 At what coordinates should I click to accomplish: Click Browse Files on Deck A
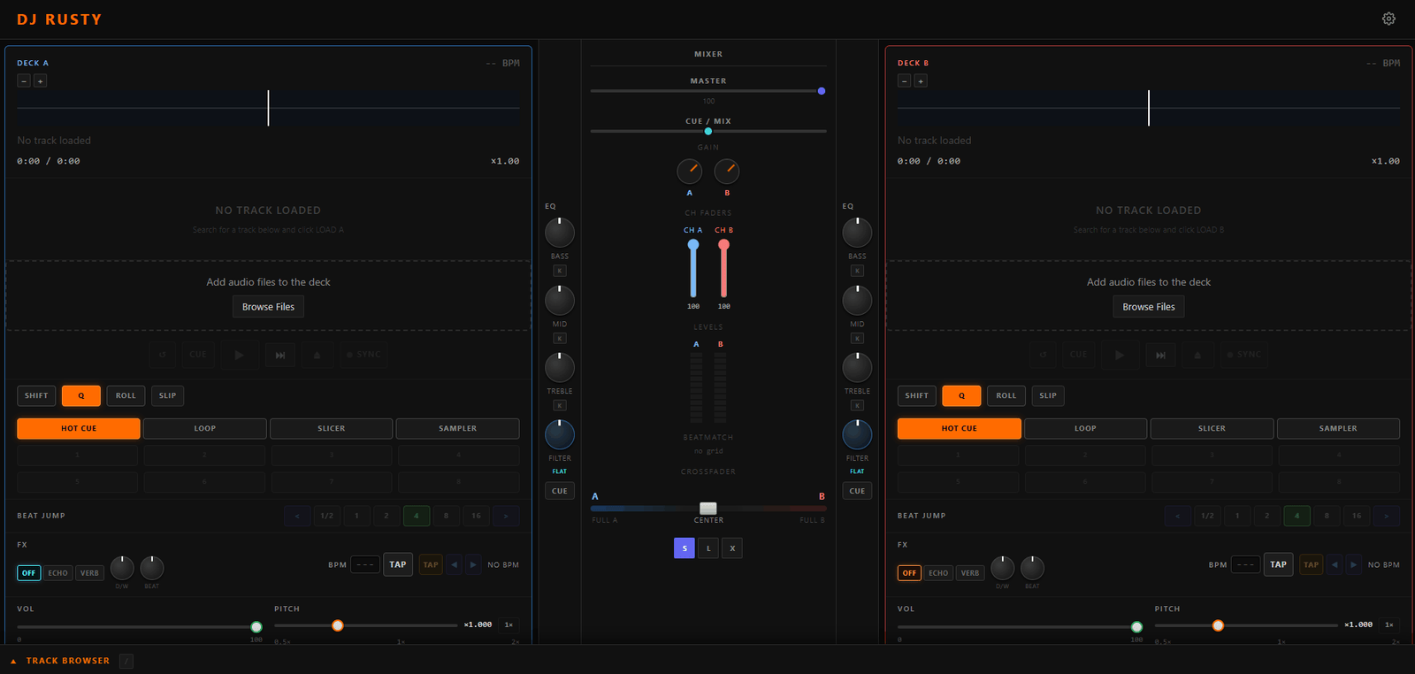(269, 307)
